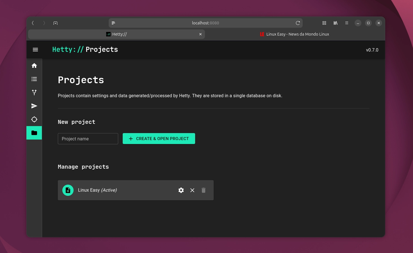Open the Sender module
The width and height of the screenshot is (413, 253).
34,106
